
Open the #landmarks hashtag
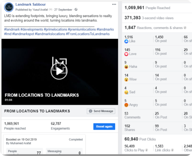click(x=105, y=29)
